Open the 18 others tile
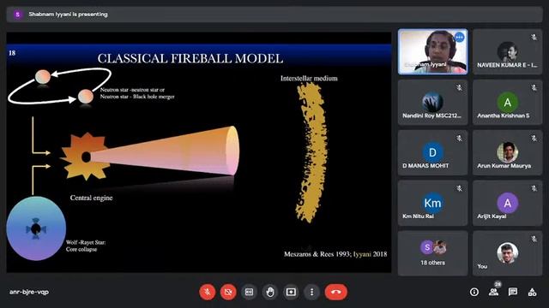Screen dimensions: 549x308 click(432, 253)
